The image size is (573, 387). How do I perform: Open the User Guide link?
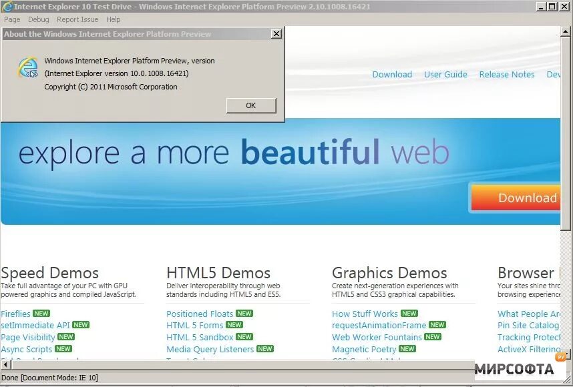pos(445,75)
